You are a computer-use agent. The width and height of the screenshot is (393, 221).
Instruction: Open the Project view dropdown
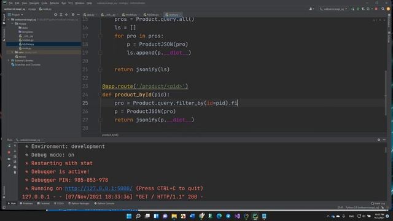pos(15,15)
